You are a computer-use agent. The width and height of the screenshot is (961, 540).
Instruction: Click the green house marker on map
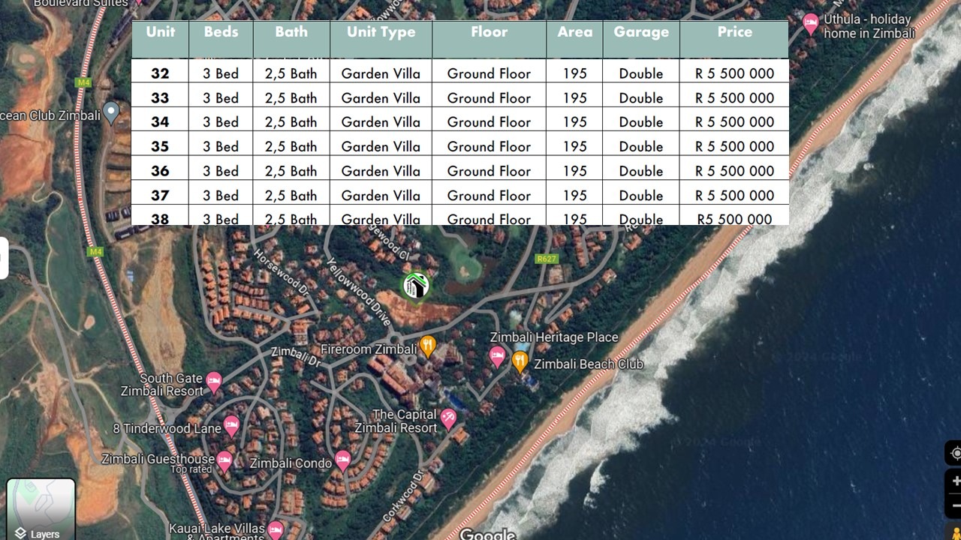(416, 286)
